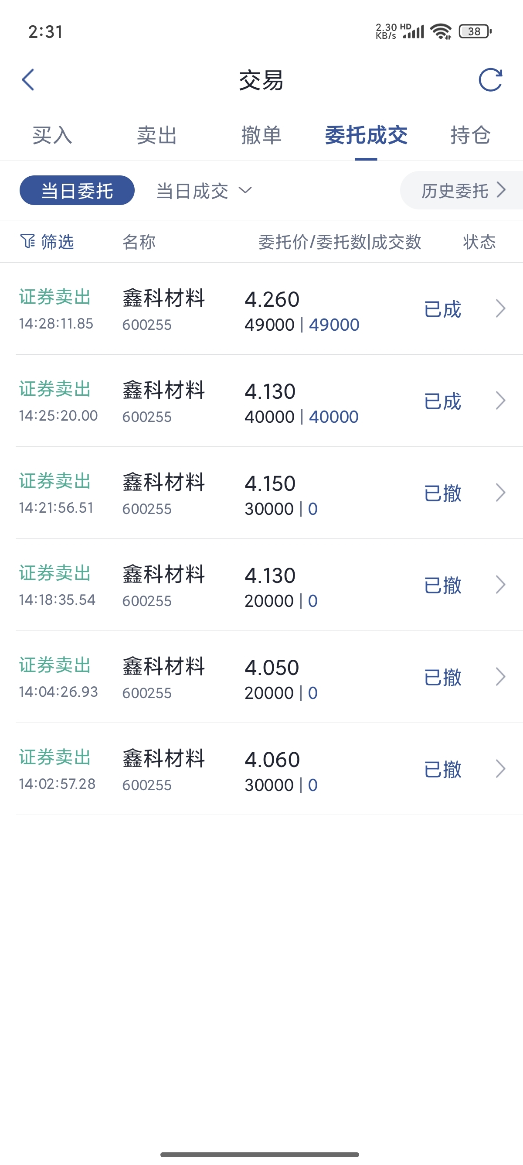
Task: Expand the 14:25:20.00 order details chevron
Action: tap(500, 401)
